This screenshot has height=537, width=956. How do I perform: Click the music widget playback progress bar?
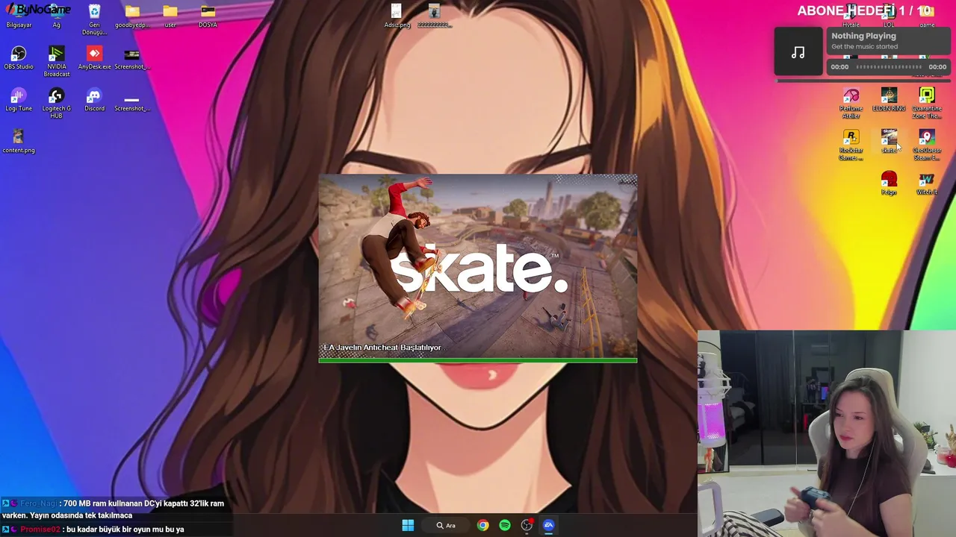pos(889,67)
